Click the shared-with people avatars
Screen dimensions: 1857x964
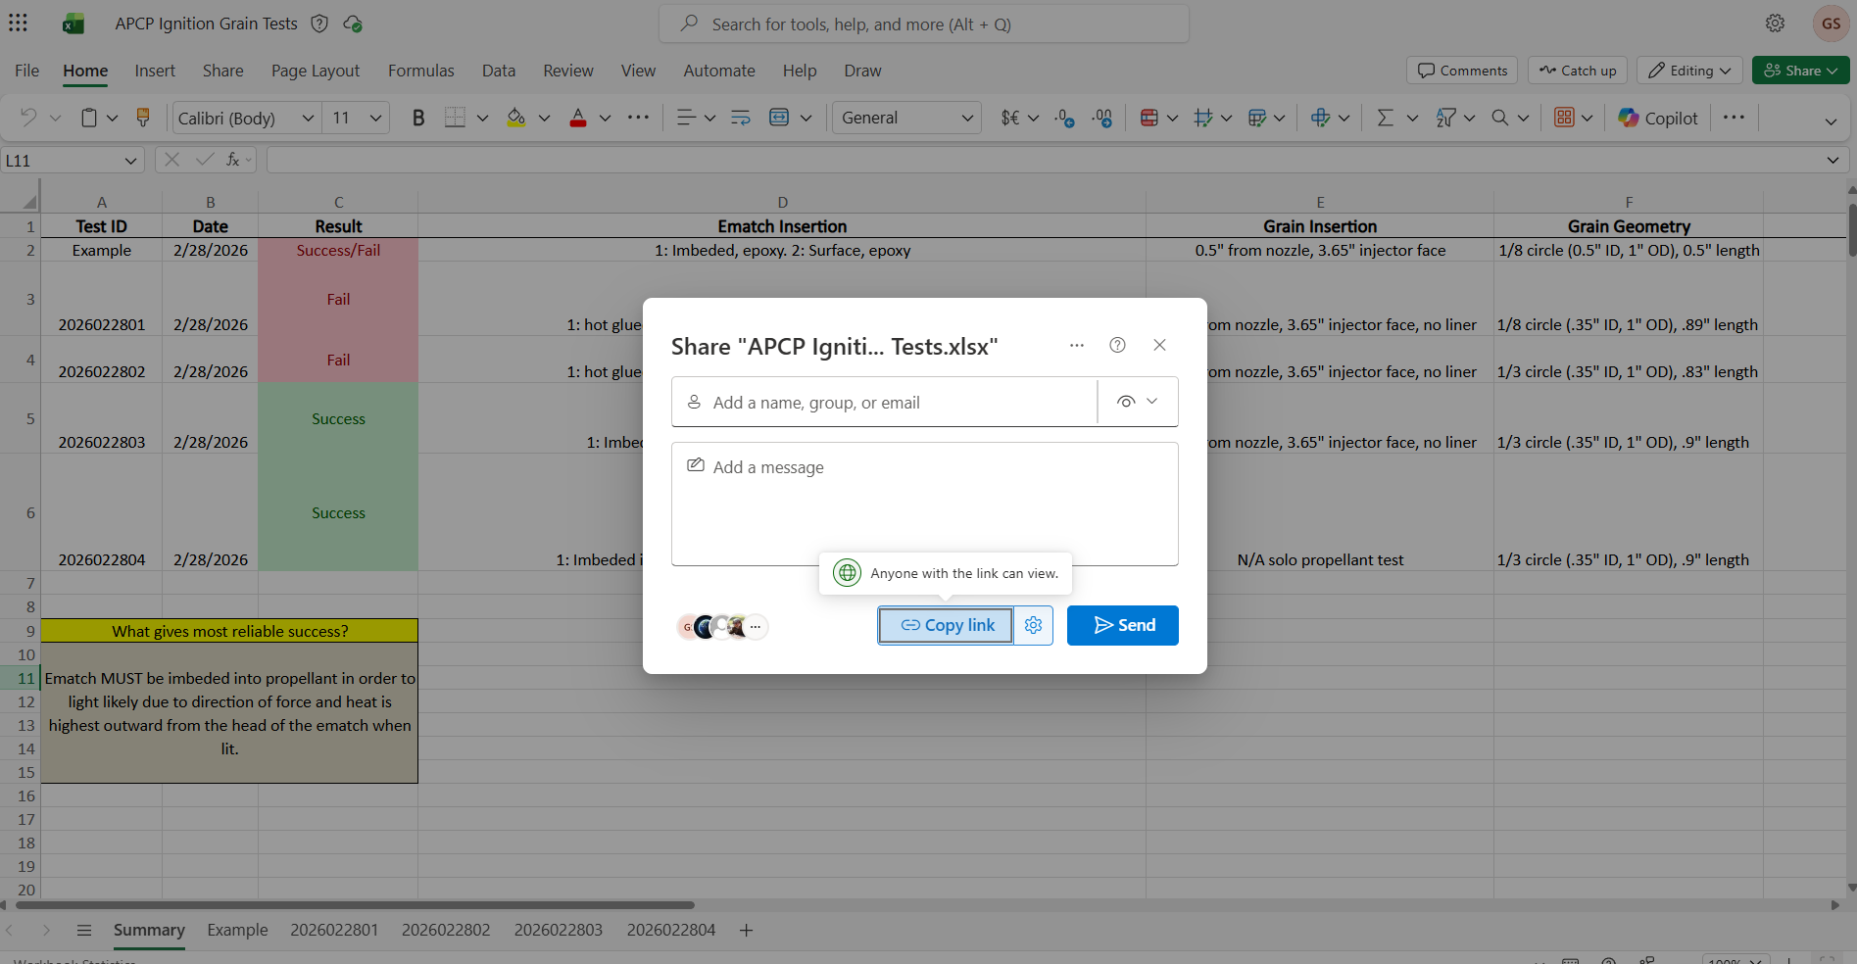pyautogui.click(x=722, y=626)
